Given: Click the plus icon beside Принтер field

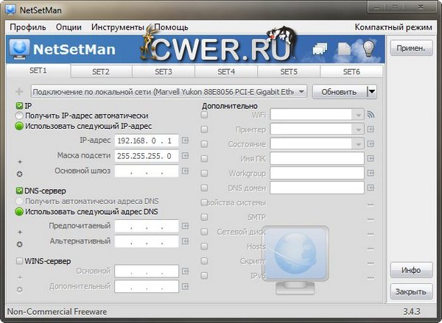Looking at the screenshot, I should (371, 129).
